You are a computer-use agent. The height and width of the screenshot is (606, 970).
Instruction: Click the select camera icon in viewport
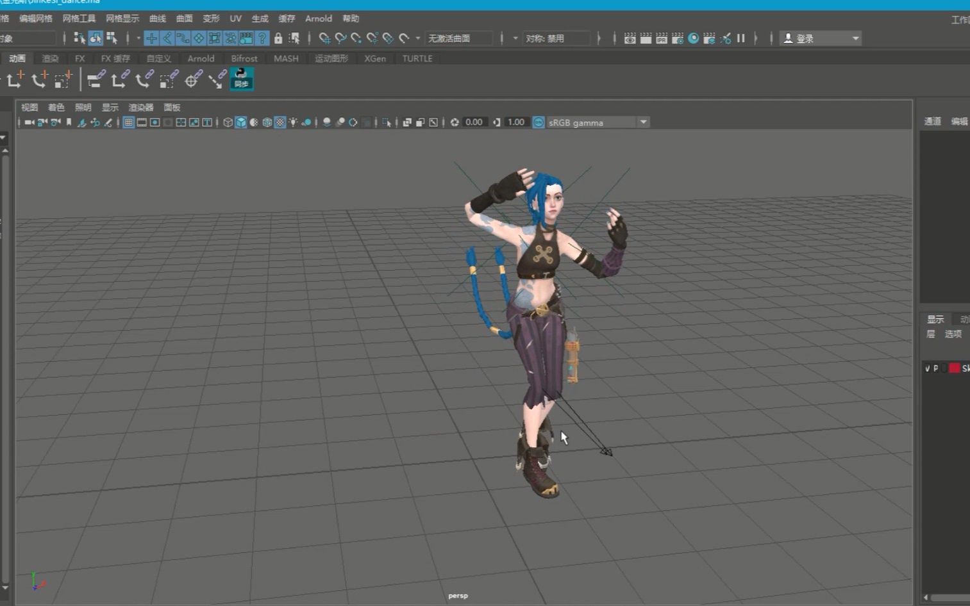[x=29, y=122]
